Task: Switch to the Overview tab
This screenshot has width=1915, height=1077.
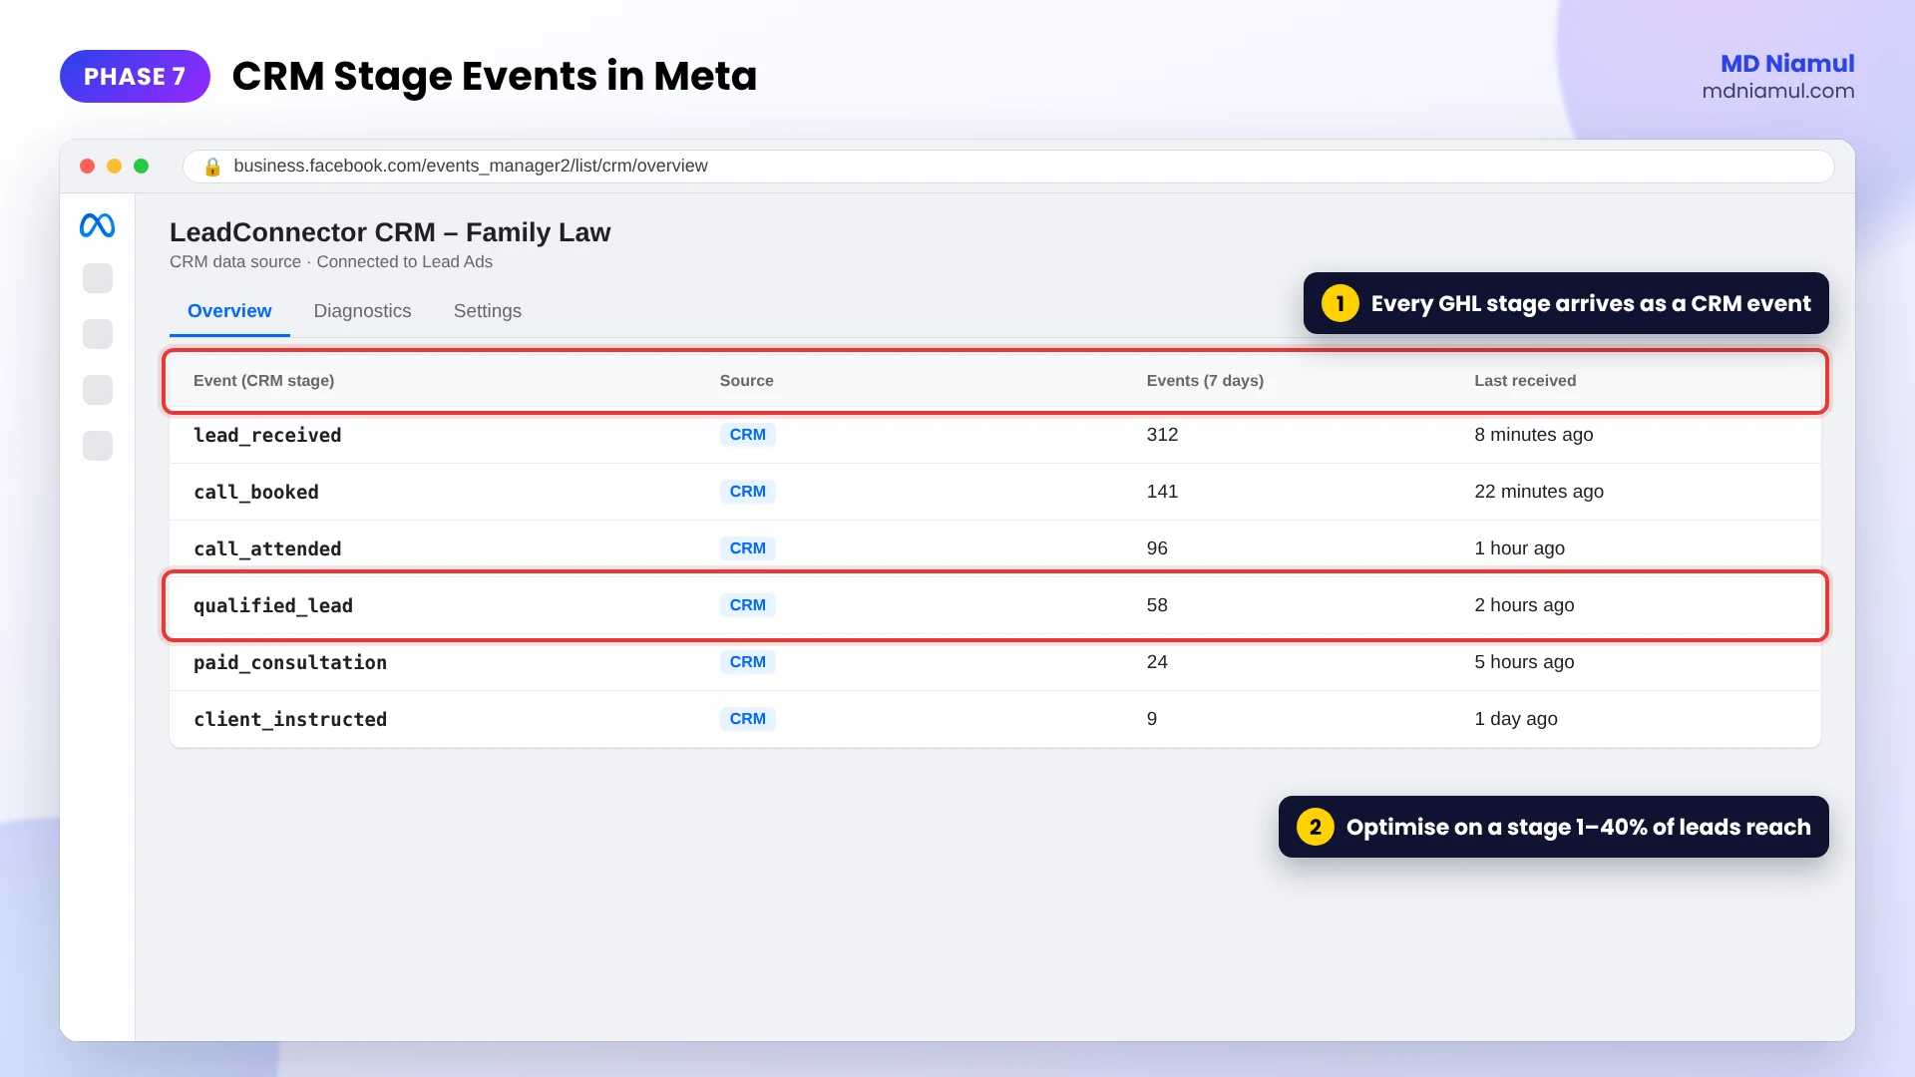Action: tap(229, 311)
